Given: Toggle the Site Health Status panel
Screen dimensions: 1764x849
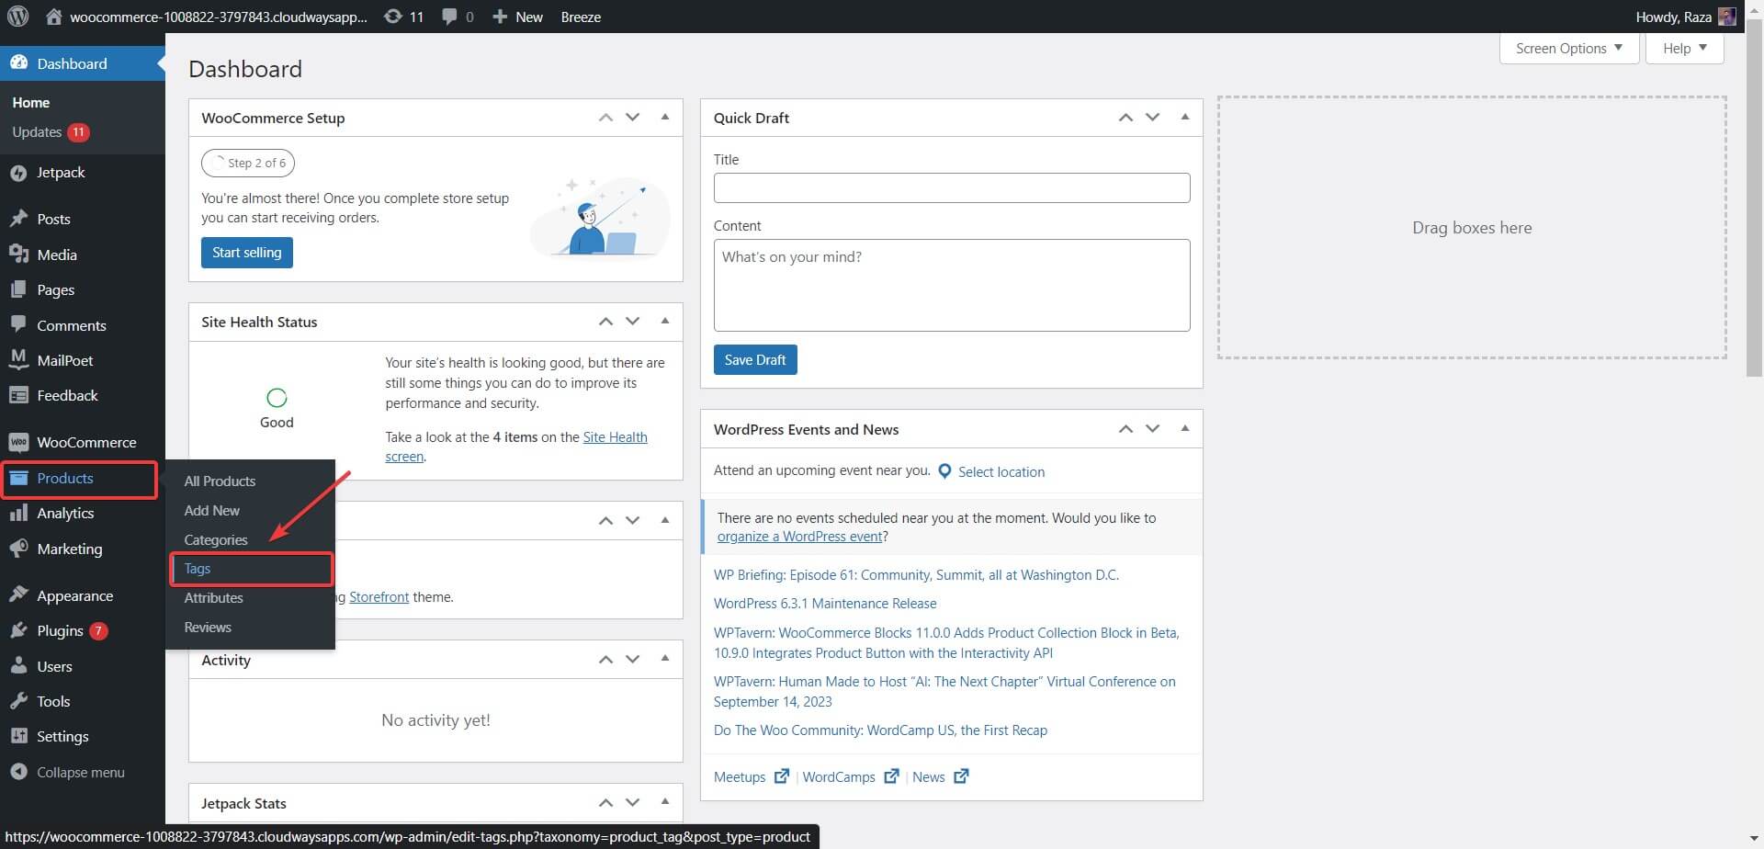Looking at the screenshot, I should pyautogui.click(x=665, y=322).
